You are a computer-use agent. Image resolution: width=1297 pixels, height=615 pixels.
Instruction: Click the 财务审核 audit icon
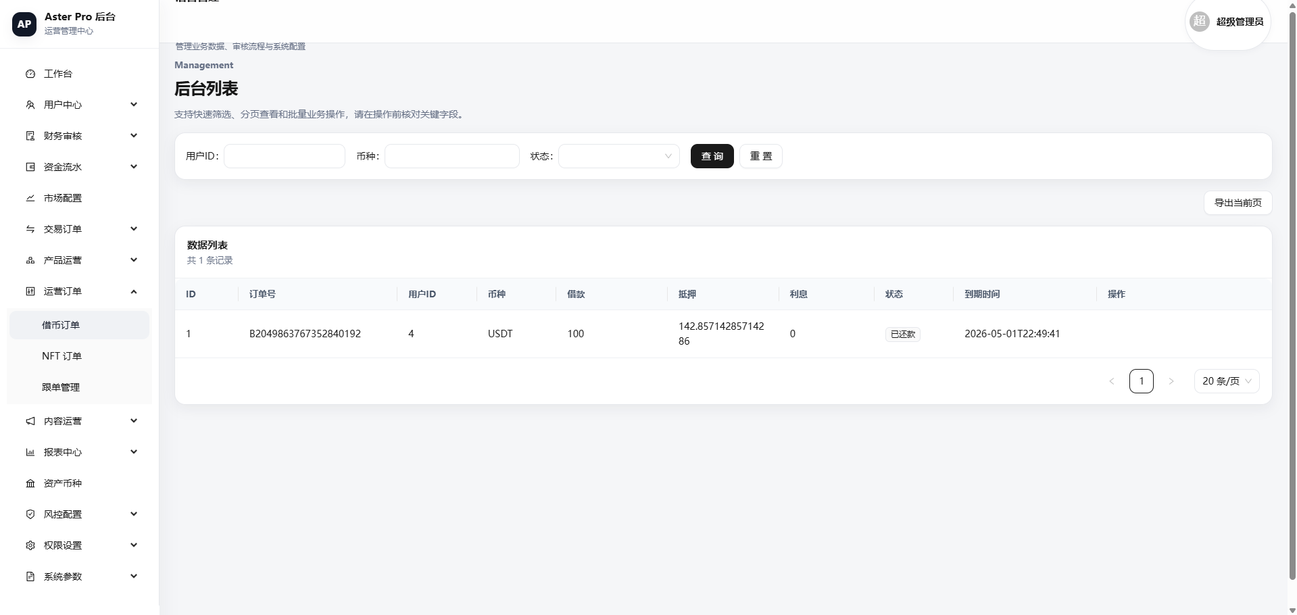click(x=30, y=136)
